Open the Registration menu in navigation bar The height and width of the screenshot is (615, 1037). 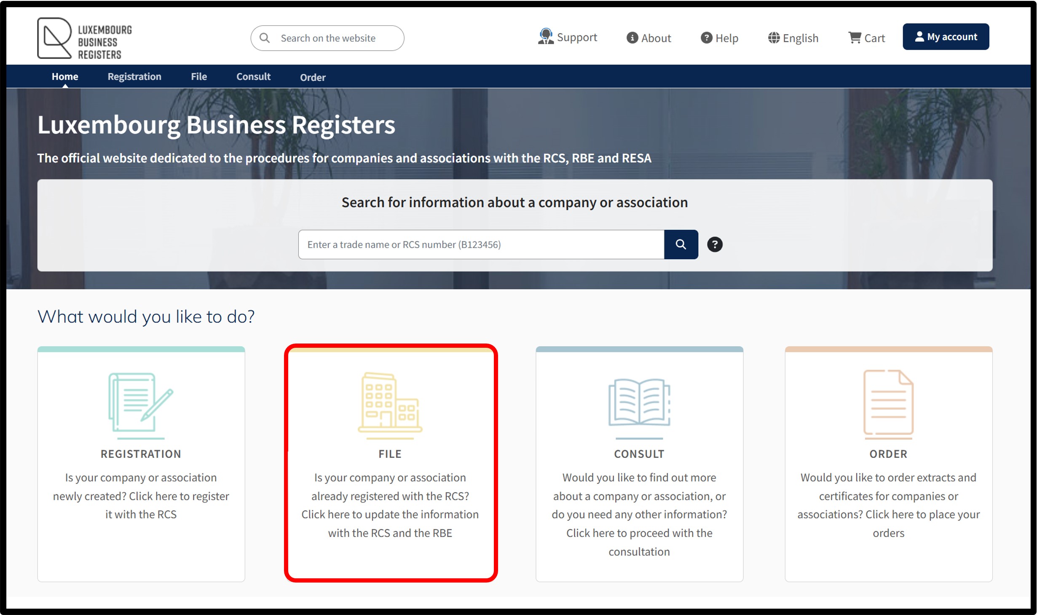click(134, 77)
